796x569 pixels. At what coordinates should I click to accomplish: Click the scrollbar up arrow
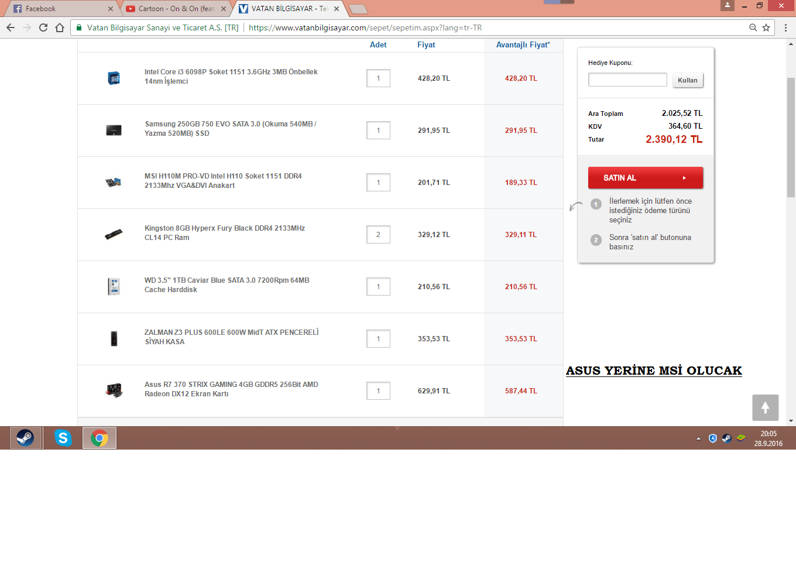pyautogui.click(x=791, y=44)
